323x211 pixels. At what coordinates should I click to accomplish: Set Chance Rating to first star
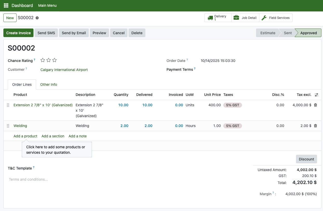tap(43, 60)
